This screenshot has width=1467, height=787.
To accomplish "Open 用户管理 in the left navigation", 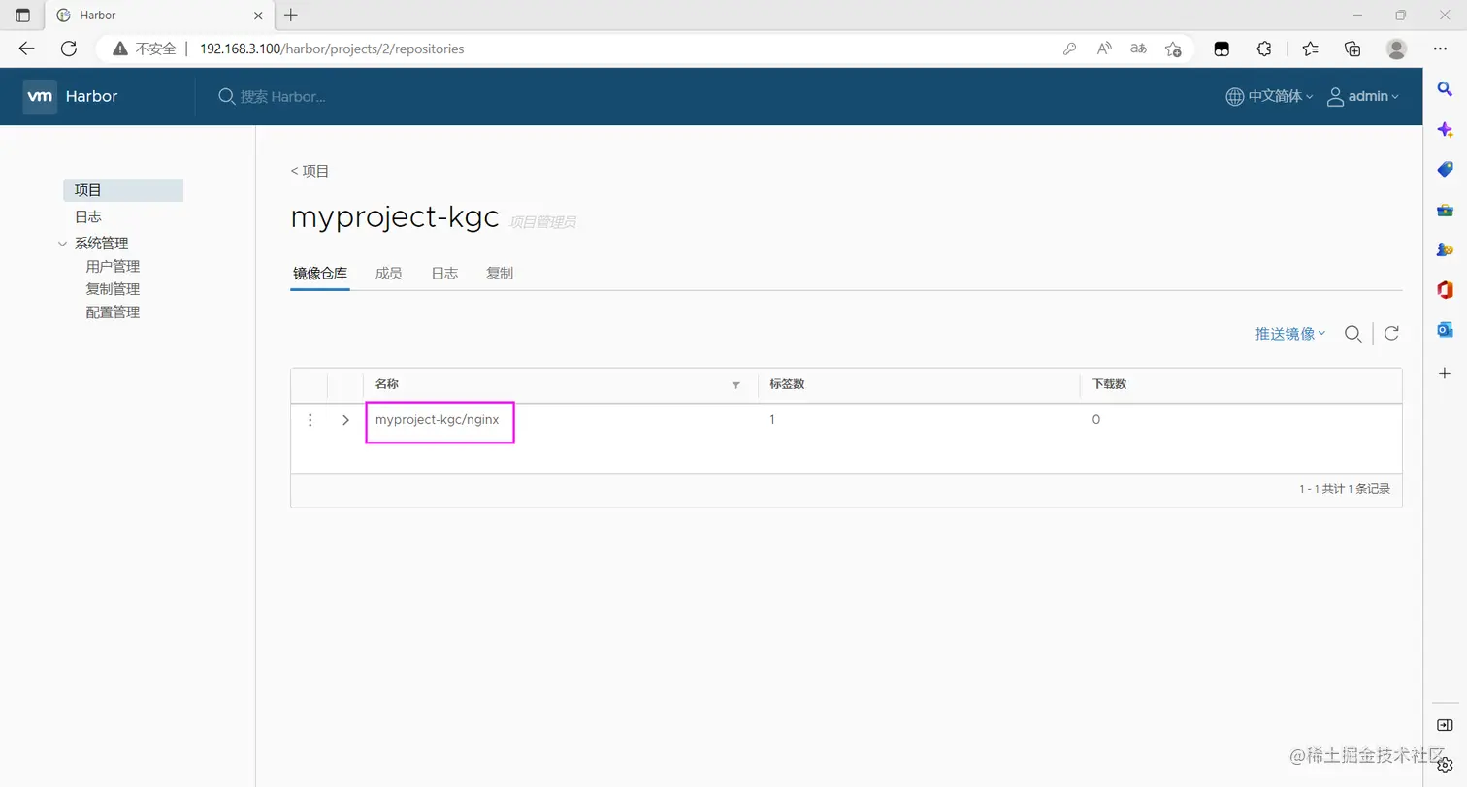I will pyautogui.click(x=113, y=266).
